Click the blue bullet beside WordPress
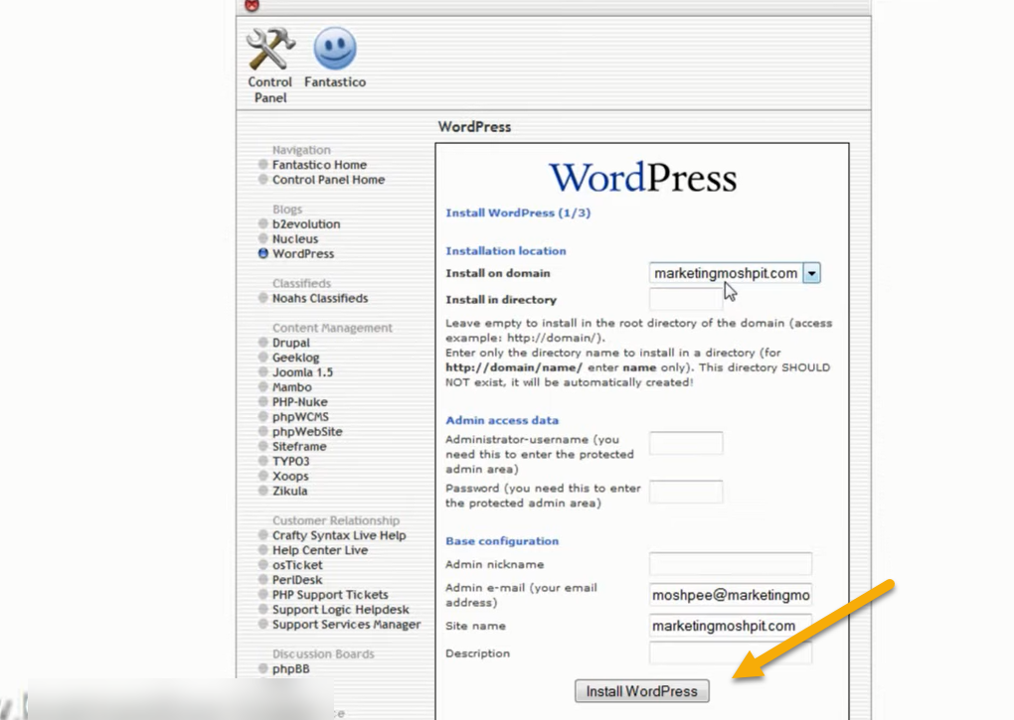The width and height of the screenshot is (1014, 720). 263,254
